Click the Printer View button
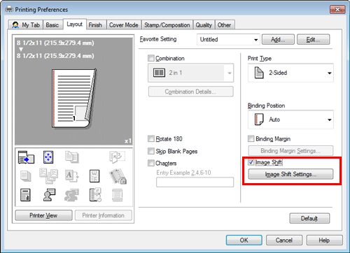 pos(43,215)
